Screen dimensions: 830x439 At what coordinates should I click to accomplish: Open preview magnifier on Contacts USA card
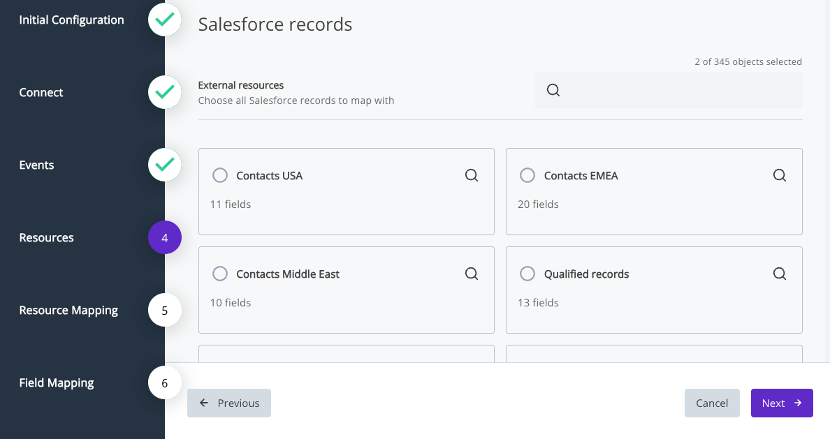472,175
